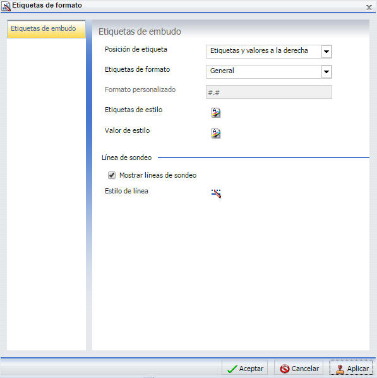Click the stamp icon on Aplicar
Viewport: 377px width, 378px height.
[x=340, y=369]
